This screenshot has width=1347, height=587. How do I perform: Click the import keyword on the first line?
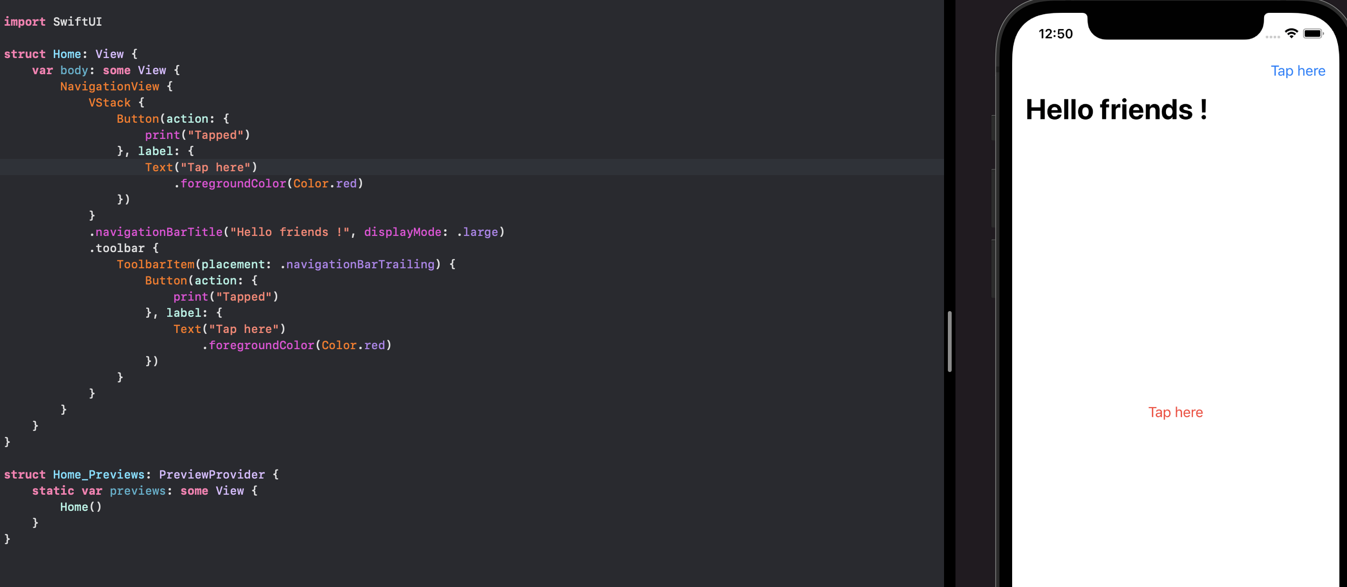click(25, 22)
